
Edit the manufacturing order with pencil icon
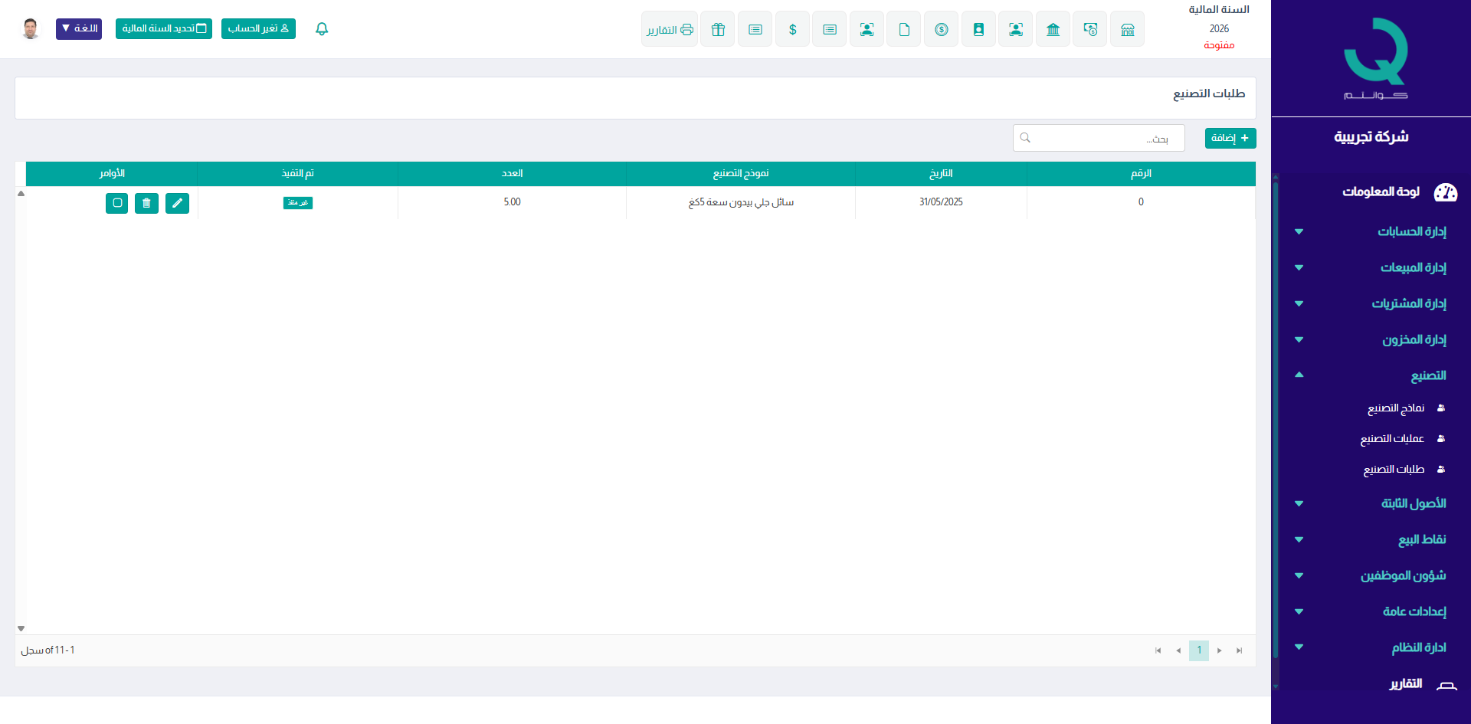[x=177, y=203]
